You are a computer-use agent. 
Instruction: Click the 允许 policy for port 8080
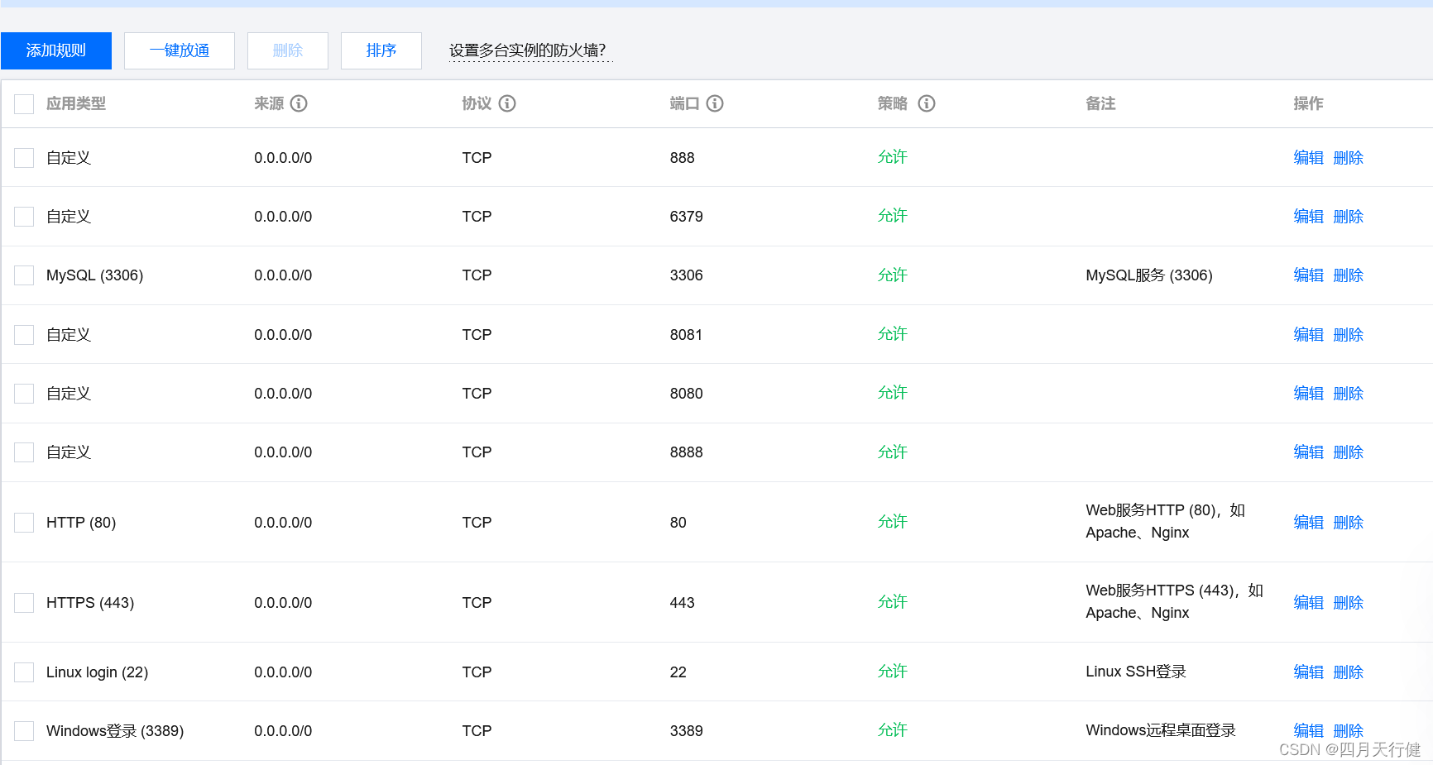892,393
